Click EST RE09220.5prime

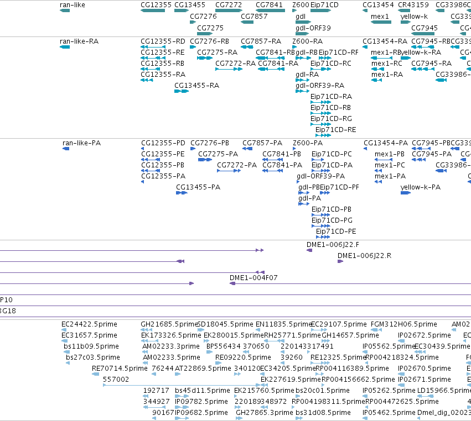243,357
